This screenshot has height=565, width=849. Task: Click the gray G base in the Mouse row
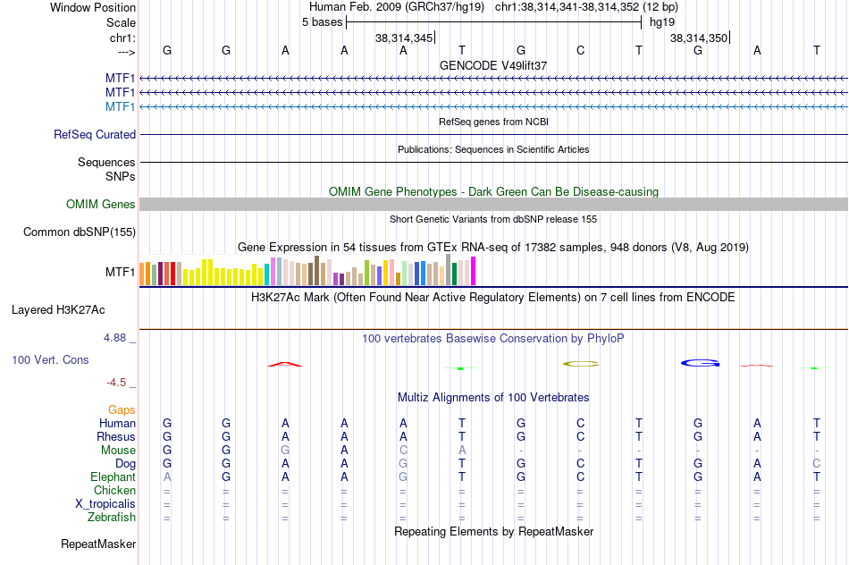[285, 451]
